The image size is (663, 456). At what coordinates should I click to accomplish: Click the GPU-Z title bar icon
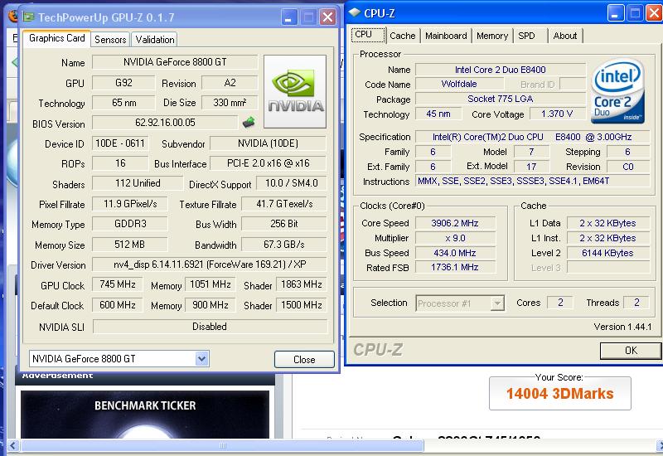[28, 17]
